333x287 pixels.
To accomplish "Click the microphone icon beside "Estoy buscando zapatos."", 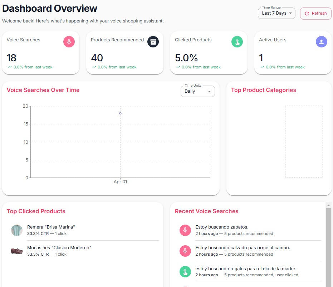I will [x=185, y=230].
